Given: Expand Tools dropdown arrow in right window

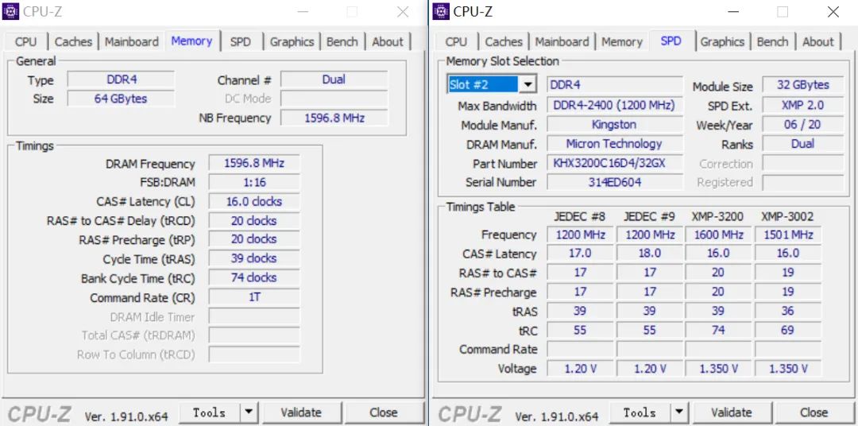Looking at the screenshot, I should [x=678, y=412].
